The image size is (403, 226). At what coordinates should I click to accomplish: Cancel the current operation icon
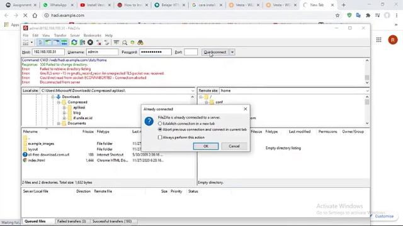90,43
